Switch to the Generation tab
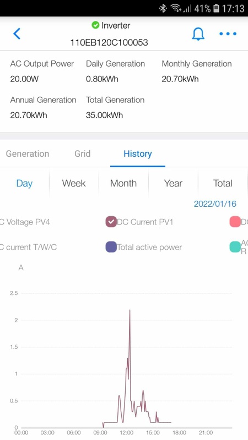This screenshot has width=248, height=440. 28,154
